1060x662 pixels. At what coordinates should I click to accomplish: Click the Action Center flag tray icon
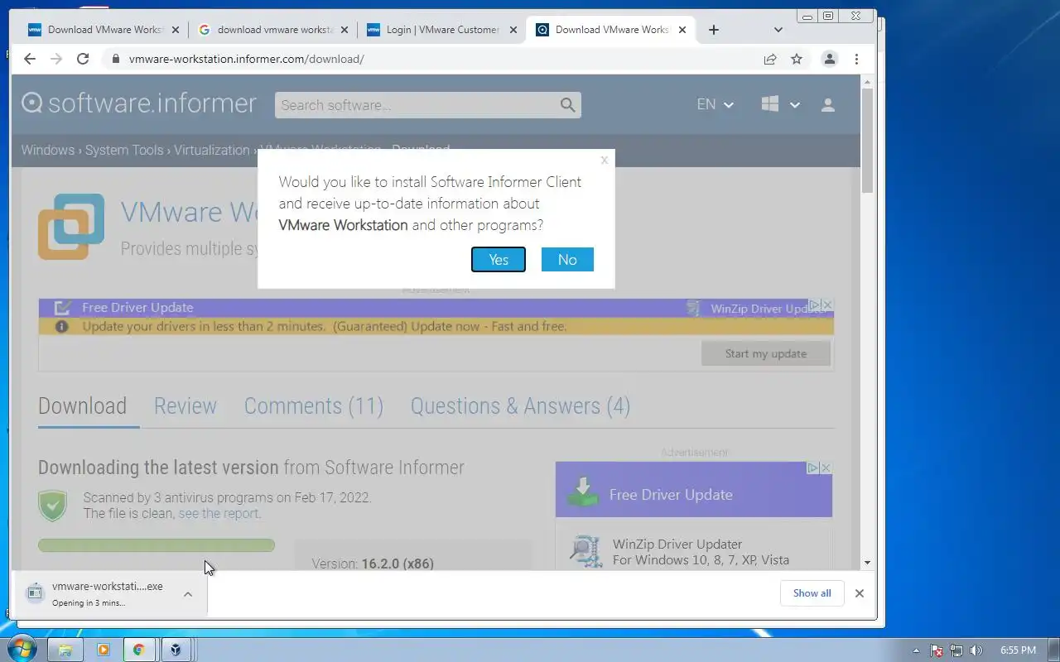click(937, 650)
